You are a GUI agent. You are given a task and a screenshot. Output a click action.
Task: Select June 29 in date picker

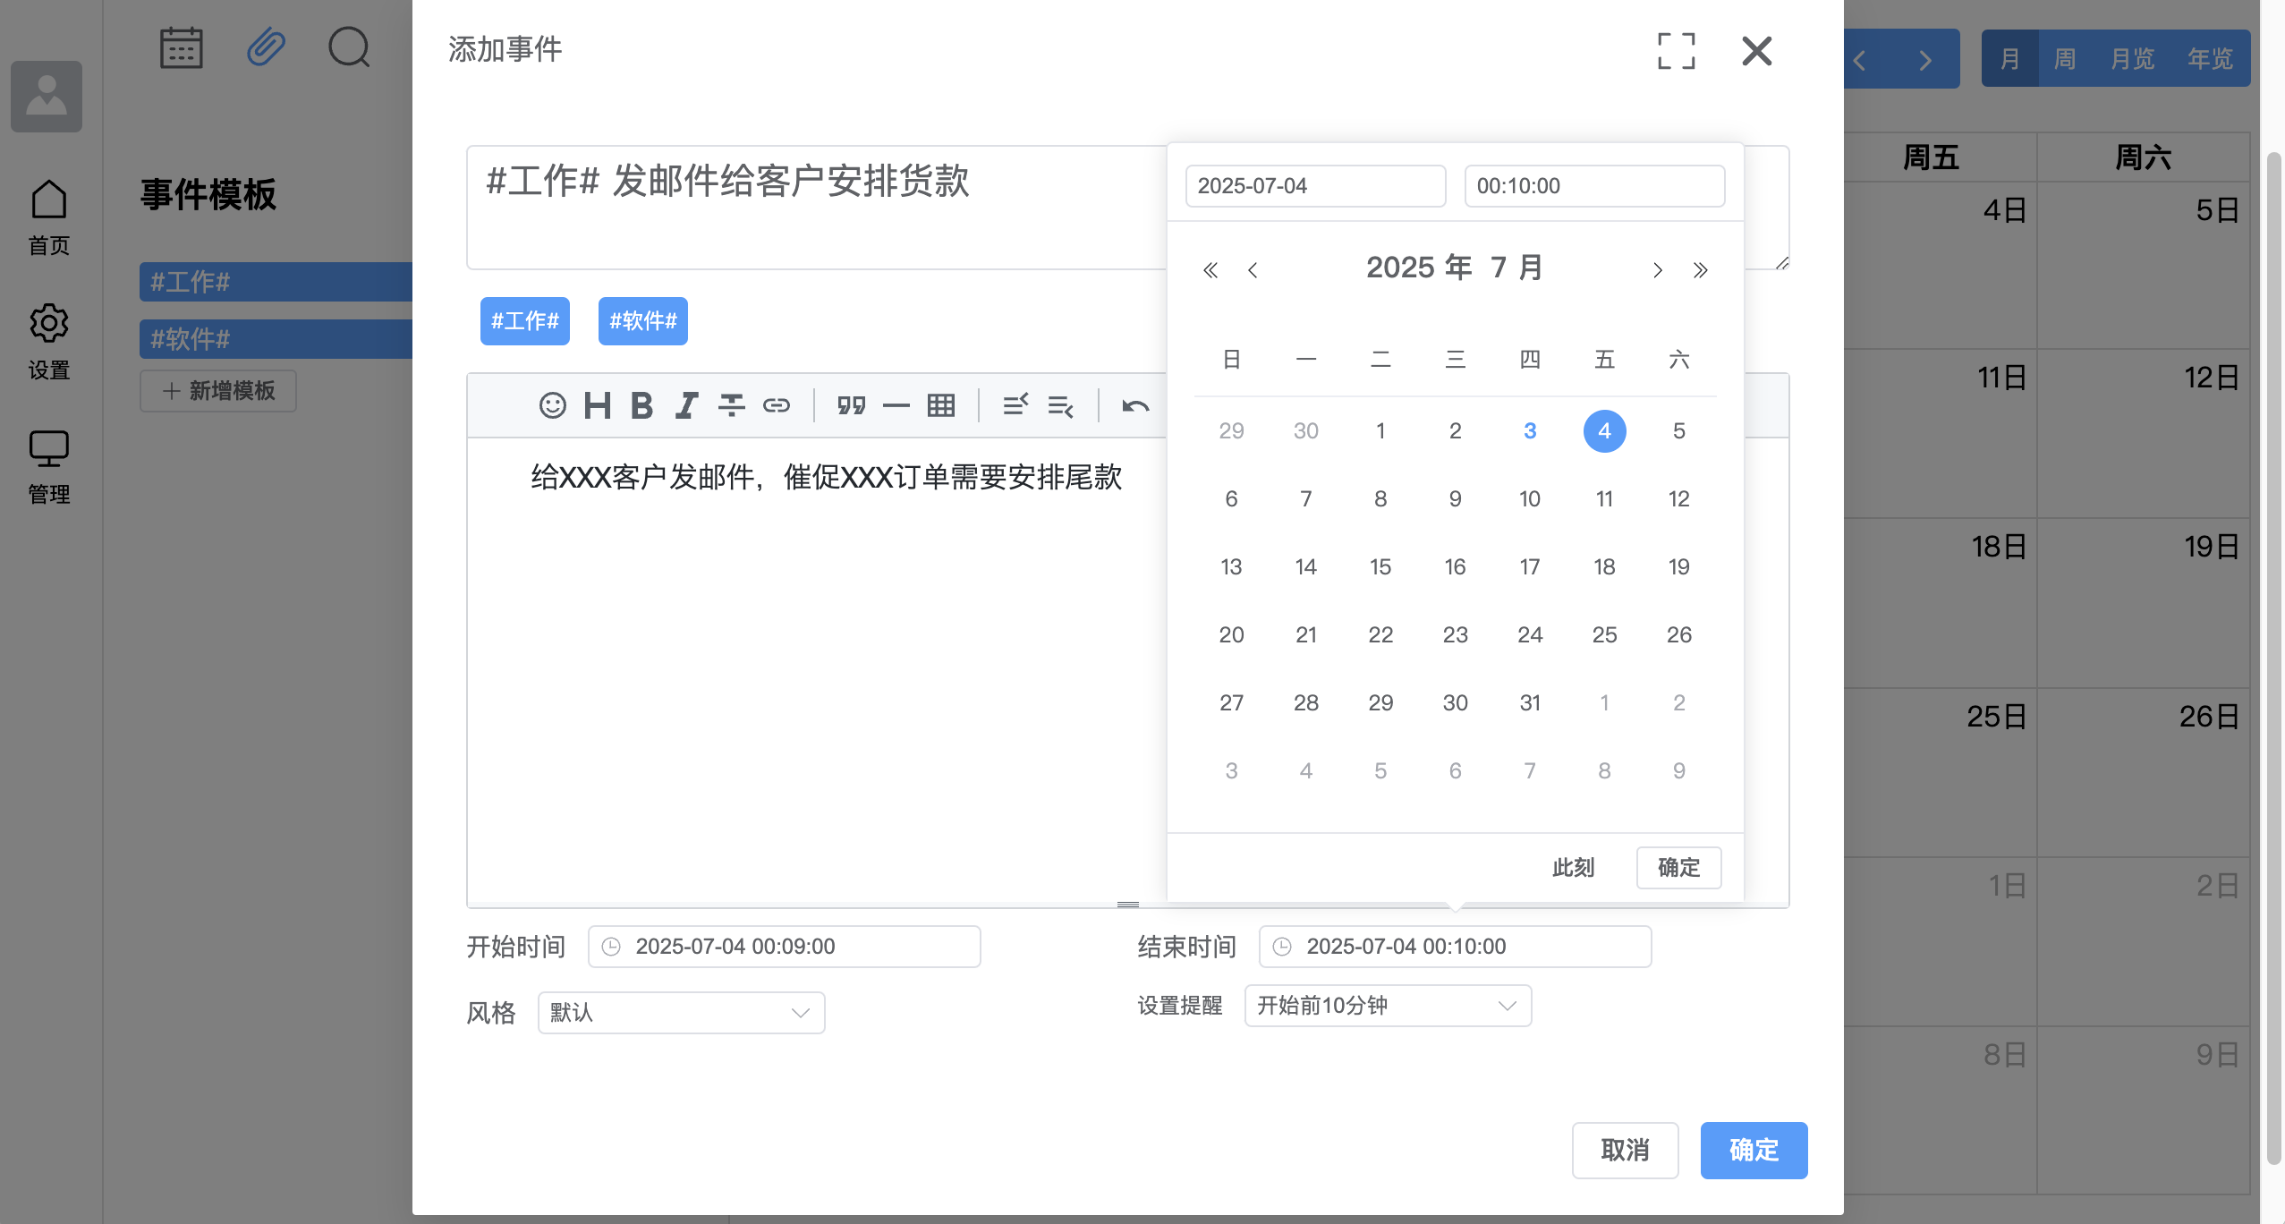click(1231, 431)
